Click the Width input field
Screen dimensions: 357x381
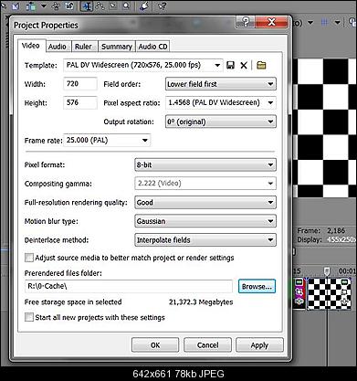(x=80, y=84)
